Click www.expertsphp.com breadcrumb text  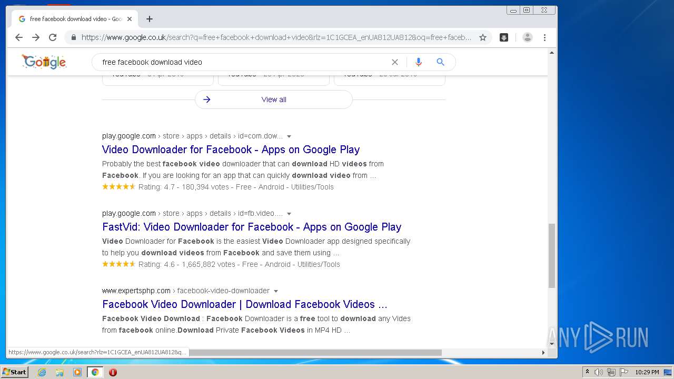pos(136,291)
